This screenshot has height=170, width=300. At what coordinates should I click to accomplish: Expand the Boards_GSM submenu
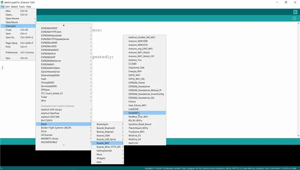(108, 136)
